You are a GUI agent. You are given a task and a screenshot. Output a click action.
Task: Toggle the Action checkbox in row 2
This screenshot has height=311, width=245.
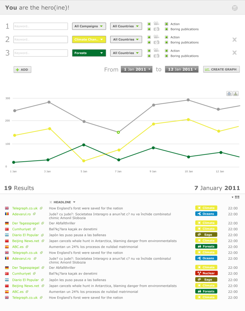pyautogui.click(x=166, y=37)
